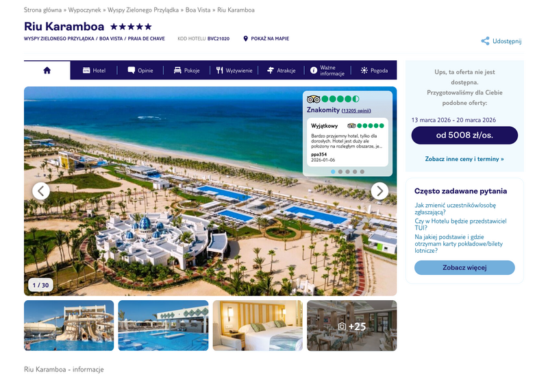Open the water slide thumbnail photo
The height and width of the screenshot is (379, 548).
click(69, 326)
